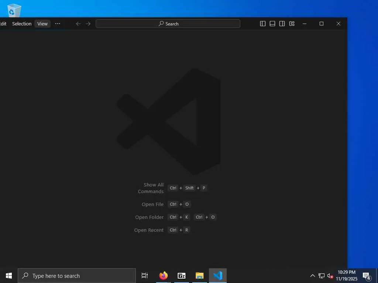Click the taskbar 'Type here to search' box

[x=77, y=276]
